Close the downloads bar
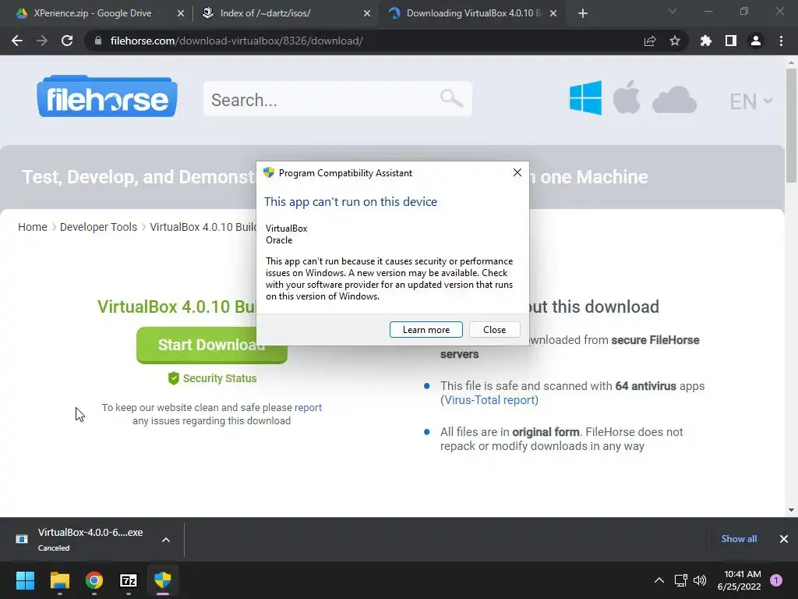The image size is (798, 599). 784,538
